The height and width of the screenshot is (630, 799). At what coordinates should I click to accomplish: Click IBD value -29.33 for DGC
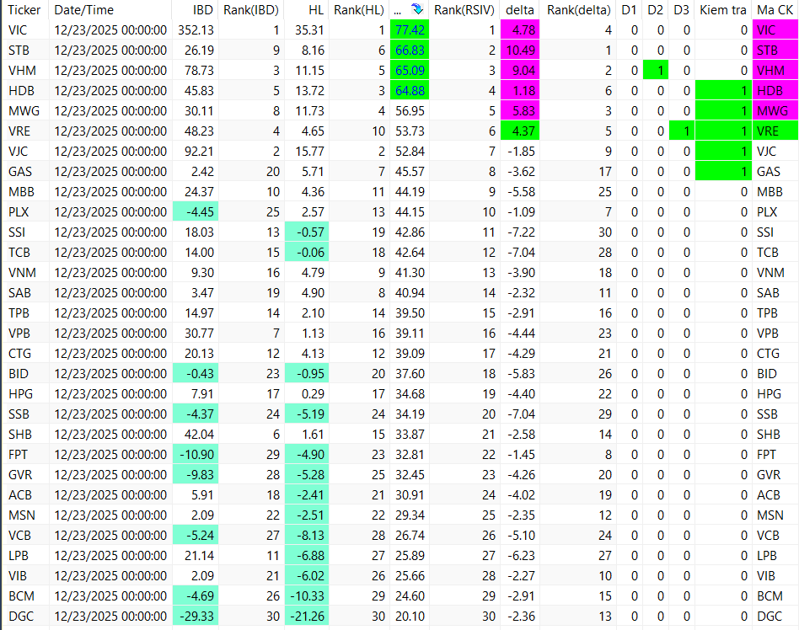(x=196, y=617)
